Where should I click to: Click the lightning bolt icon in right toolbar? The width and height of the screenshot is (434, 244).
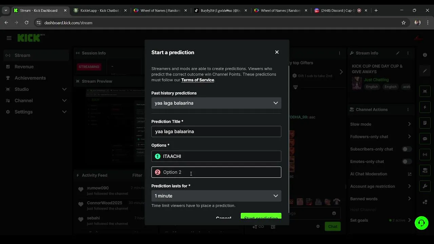coord(425,107)
